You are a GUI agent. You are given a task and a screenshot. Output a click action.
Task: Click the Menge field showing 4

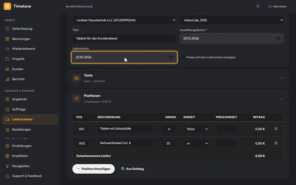[169, 129]
